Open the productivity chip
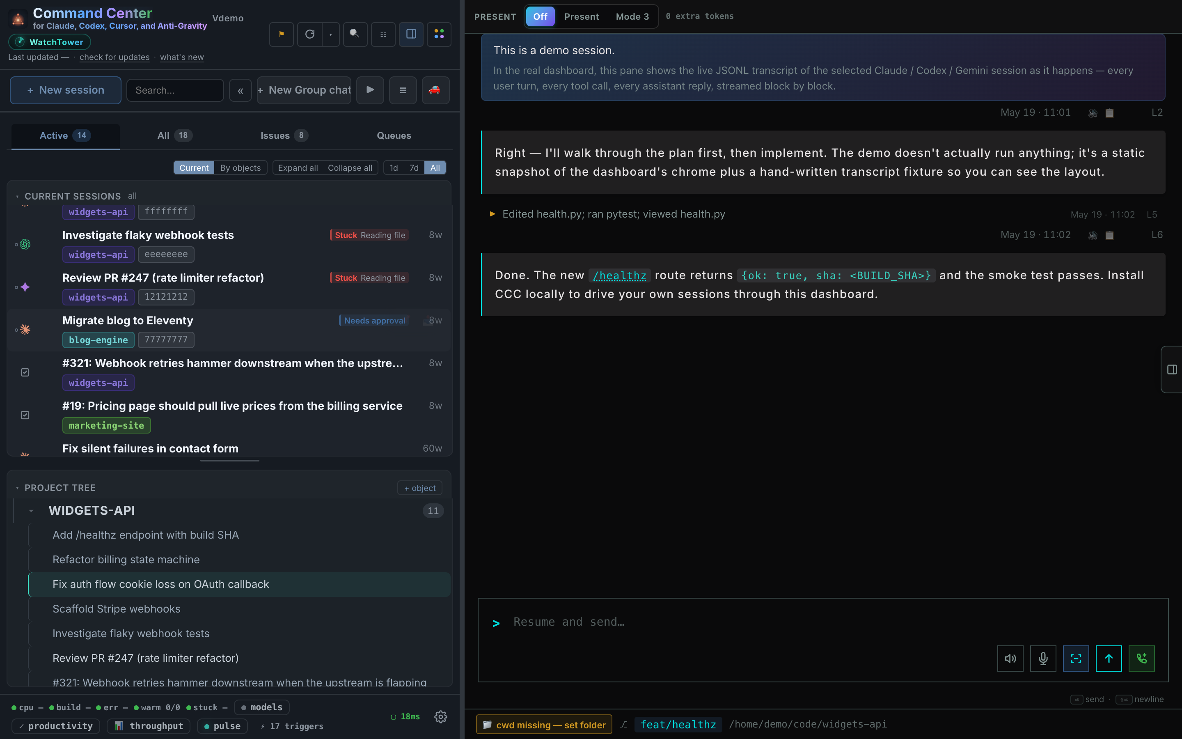 [56, 726]
